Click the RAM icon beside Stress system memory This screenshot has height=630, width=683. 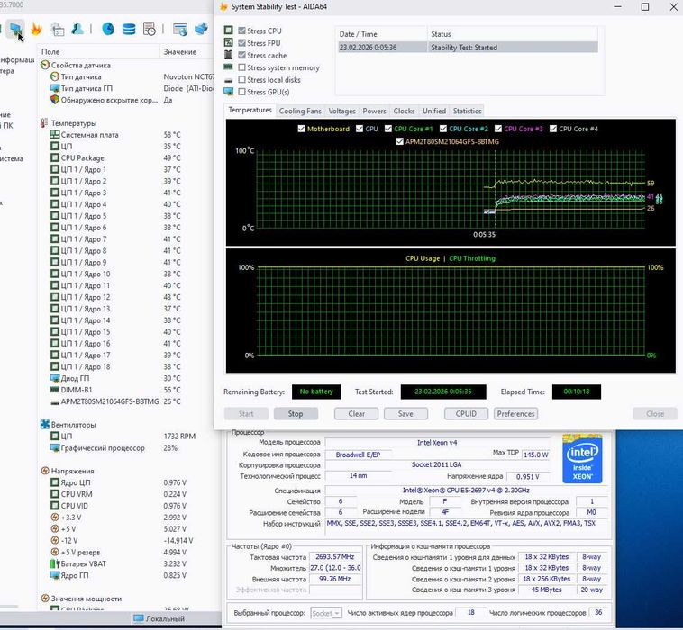[228, 67]
